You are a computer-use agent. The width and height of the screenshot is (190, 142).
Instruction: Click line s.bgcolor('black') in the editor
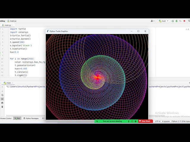point(21,46)
